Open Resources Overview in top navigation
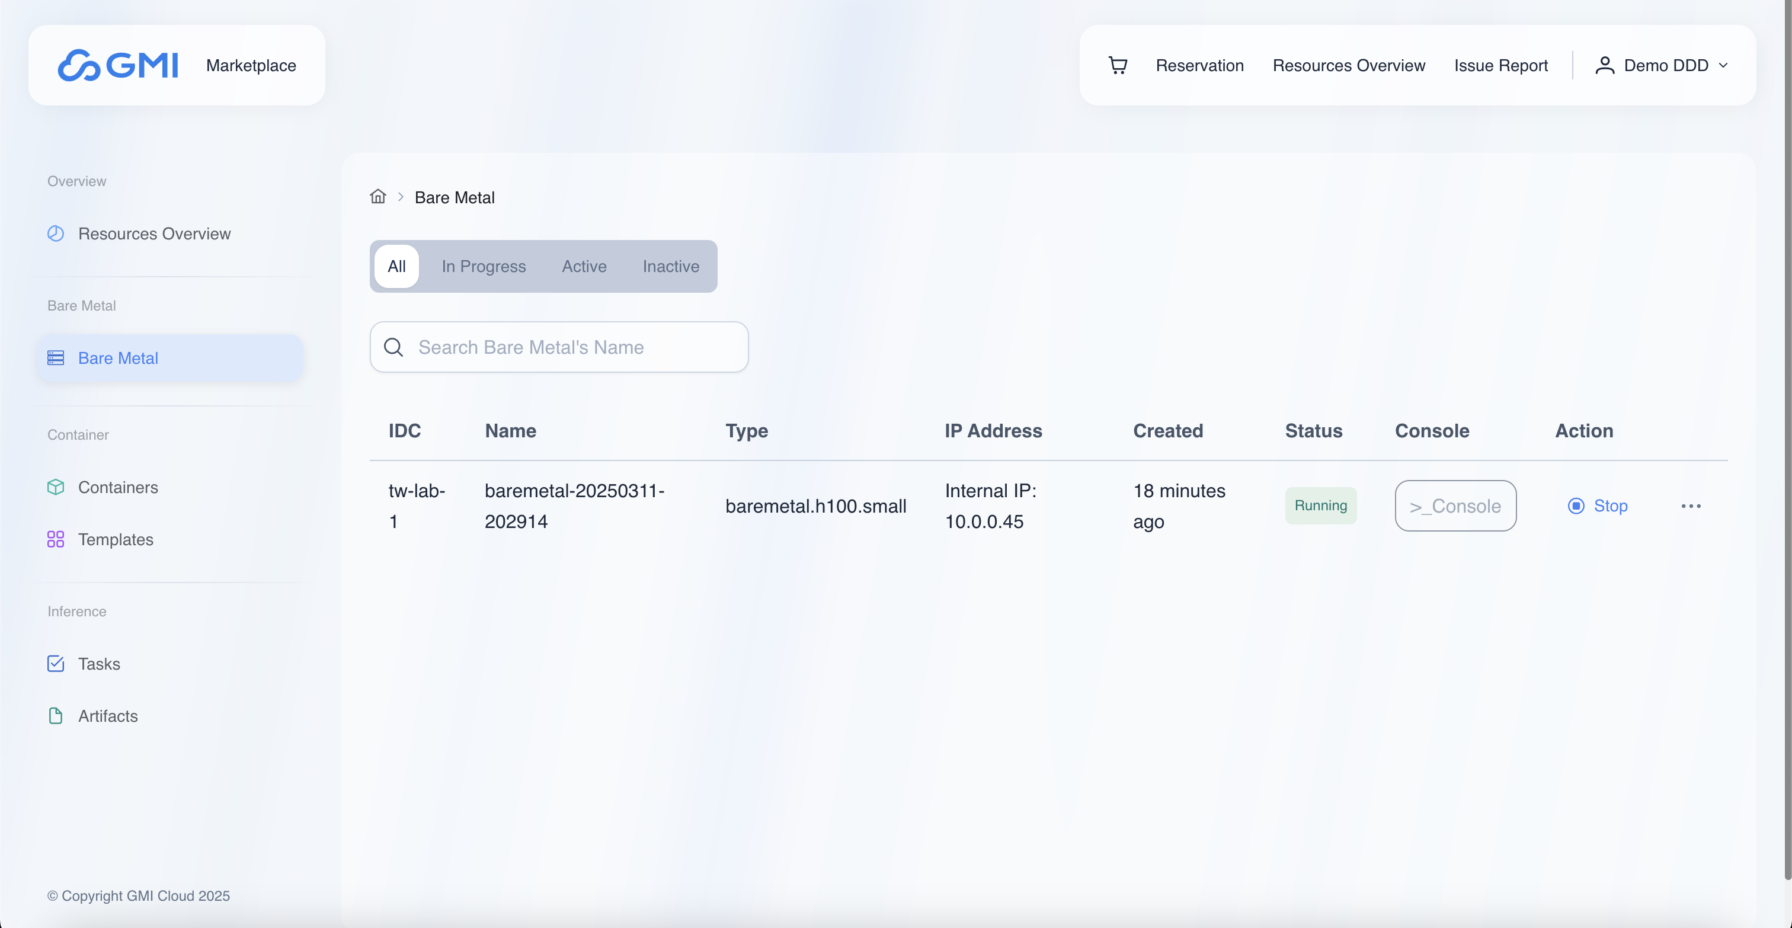The image size is (1792, 928). click(1348, 65)
